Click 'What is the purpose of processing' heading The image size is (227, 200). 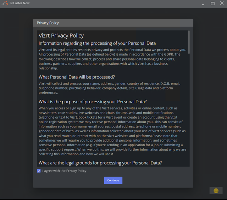(93, 102)
